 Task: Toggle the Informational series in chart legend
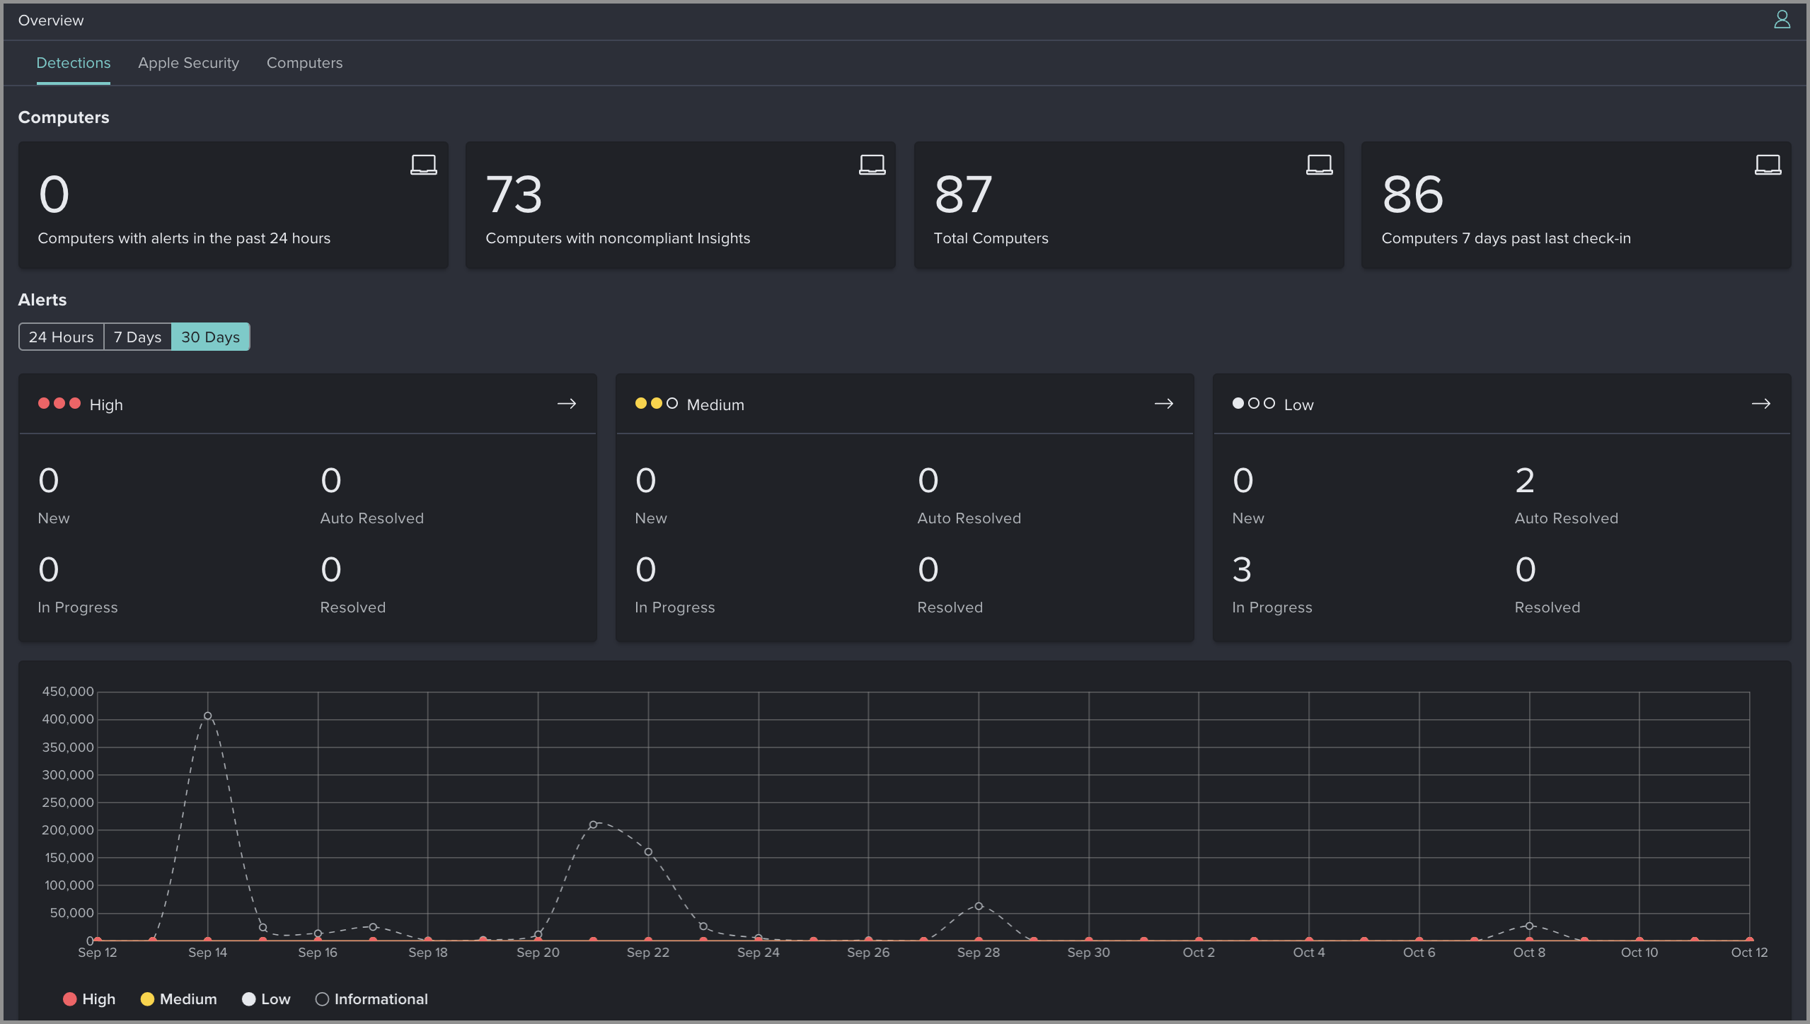pos(371,999)
